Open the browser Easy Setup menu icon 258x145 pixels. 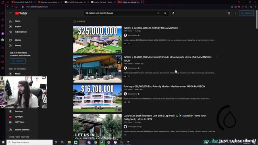[x=256, y=7]
